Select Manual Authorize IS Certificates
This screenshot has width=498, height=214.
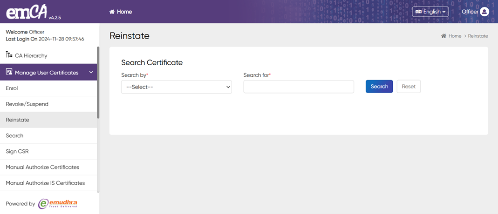click(x=45, y=183)
